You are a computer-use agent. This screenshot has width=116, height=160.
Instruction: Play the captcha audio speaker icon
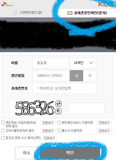click(x=58, y=111)
